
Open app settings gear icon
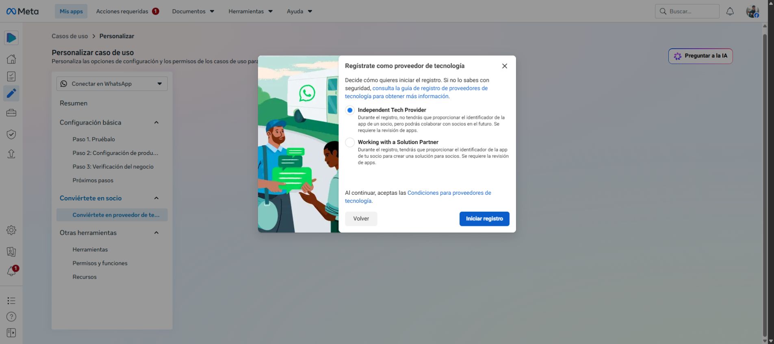11,230
